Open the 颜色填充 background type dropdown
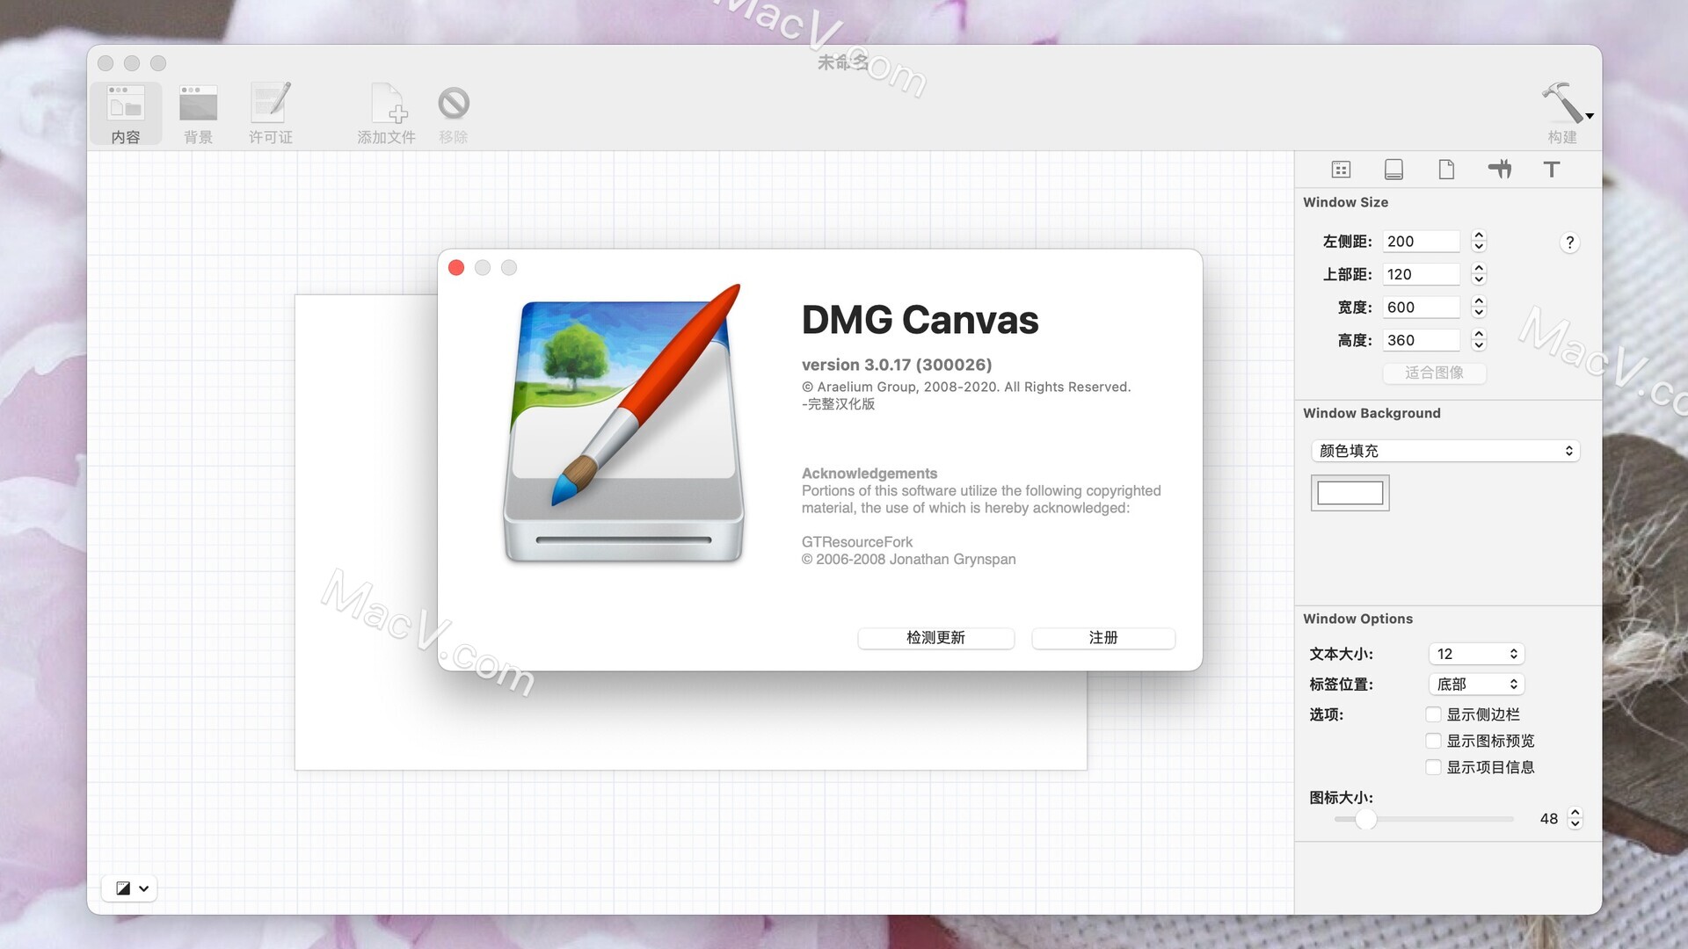This screenshot has height=949, width=1688. pos(1445,451)
